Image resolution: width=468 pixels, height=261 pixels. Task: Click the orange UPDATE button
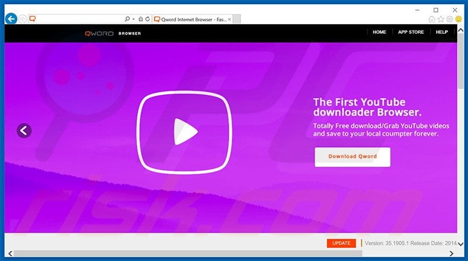point(341,243)
